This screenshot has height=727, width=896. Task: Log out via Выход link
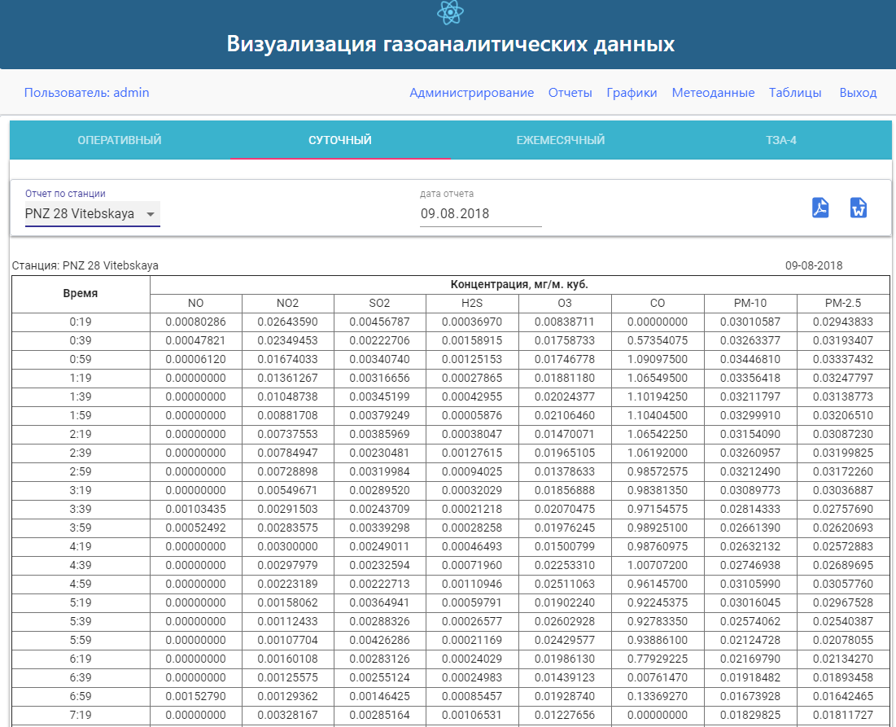pos(858,93)
